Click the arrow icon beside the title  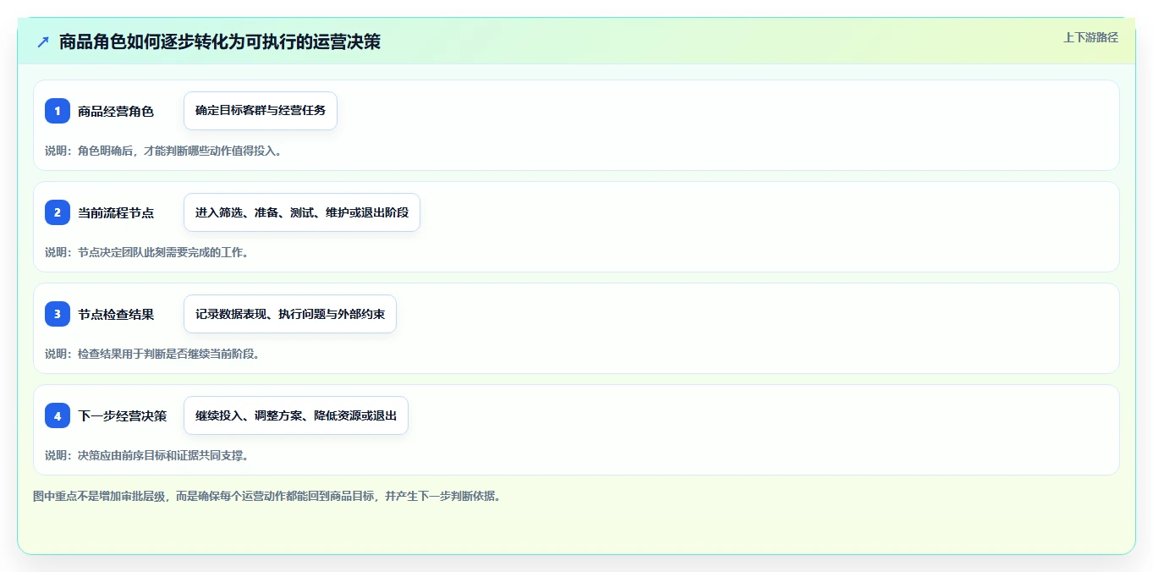pos(43,41)
